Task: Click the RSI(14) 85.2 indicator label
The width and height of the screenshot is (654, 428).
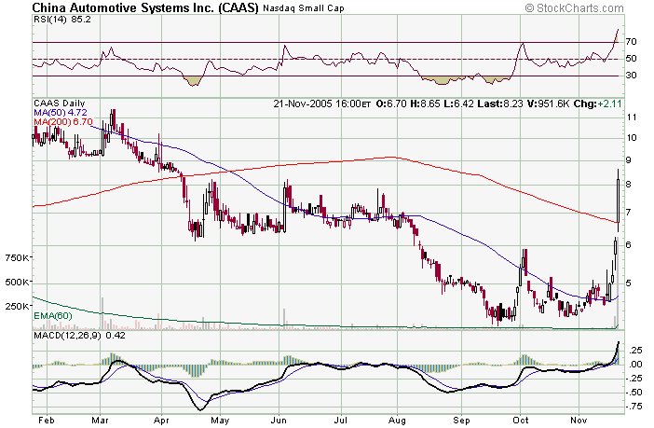Action: tap(61, 20)
